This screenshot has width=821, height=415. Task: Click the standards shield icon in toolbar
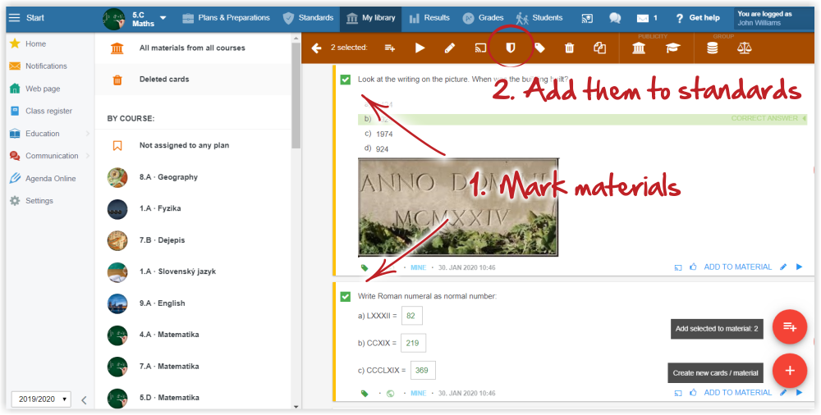pos(511,48)
